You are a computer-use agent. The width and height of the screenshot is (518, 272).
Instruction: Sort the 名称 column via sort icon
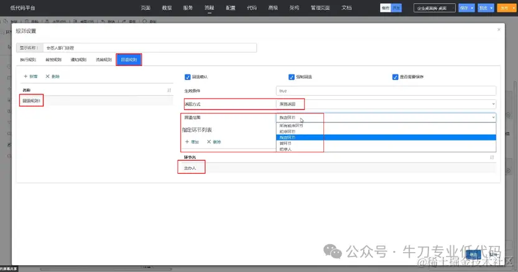tap(169, 90)
